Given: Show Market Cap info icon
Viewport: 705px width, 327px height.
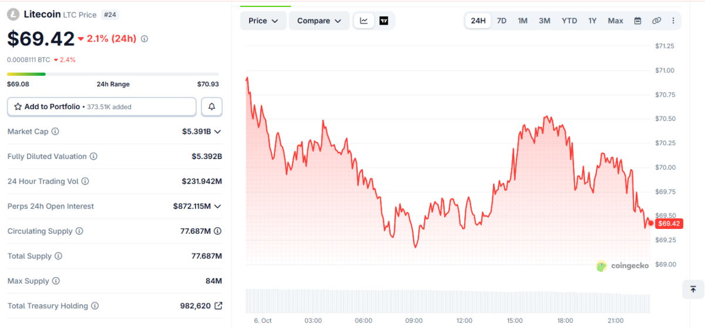Looking at the screenshot, I should 55,132.
